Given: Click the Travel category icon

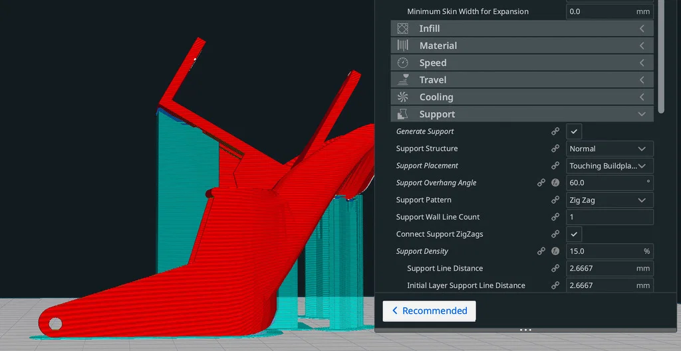Looking at the screenshot, I should (x=402, y=80).
